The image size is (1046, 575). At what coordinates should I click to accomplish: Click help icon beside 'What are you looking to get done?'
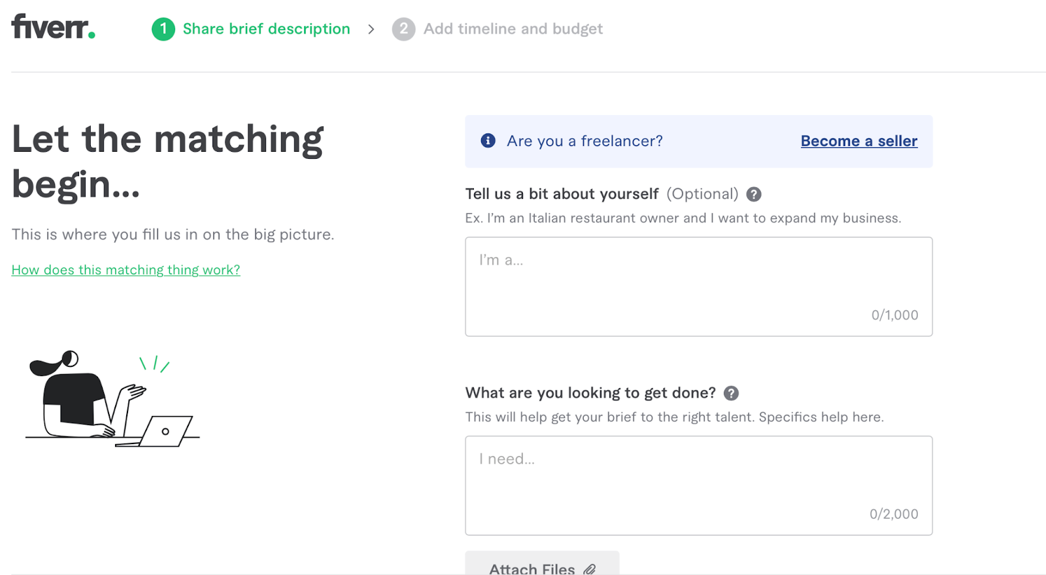point(731,393)
